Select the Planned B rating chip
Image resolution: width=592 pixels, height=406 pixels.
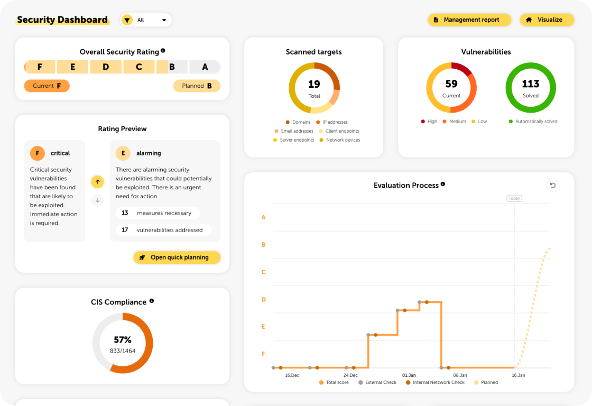pos(197,86)
